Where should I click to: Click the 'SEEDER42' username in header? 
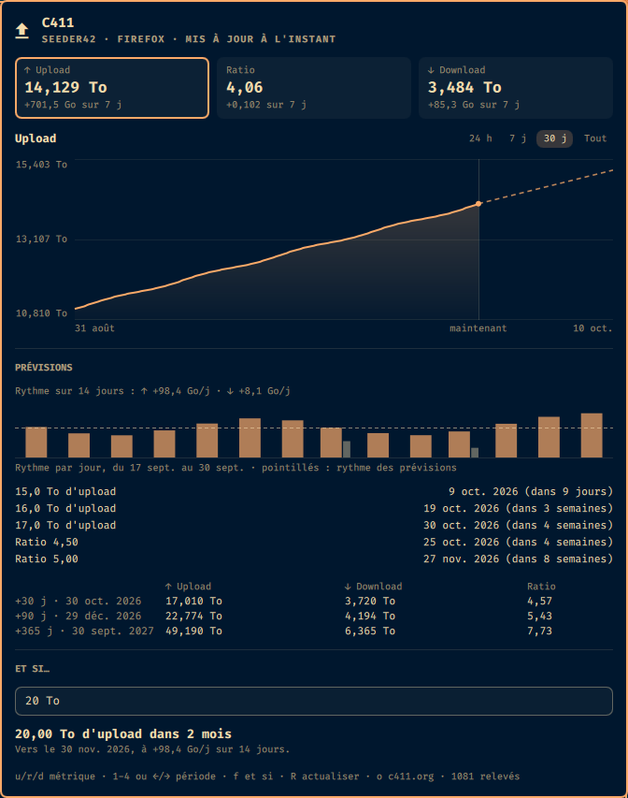point(68,39)
